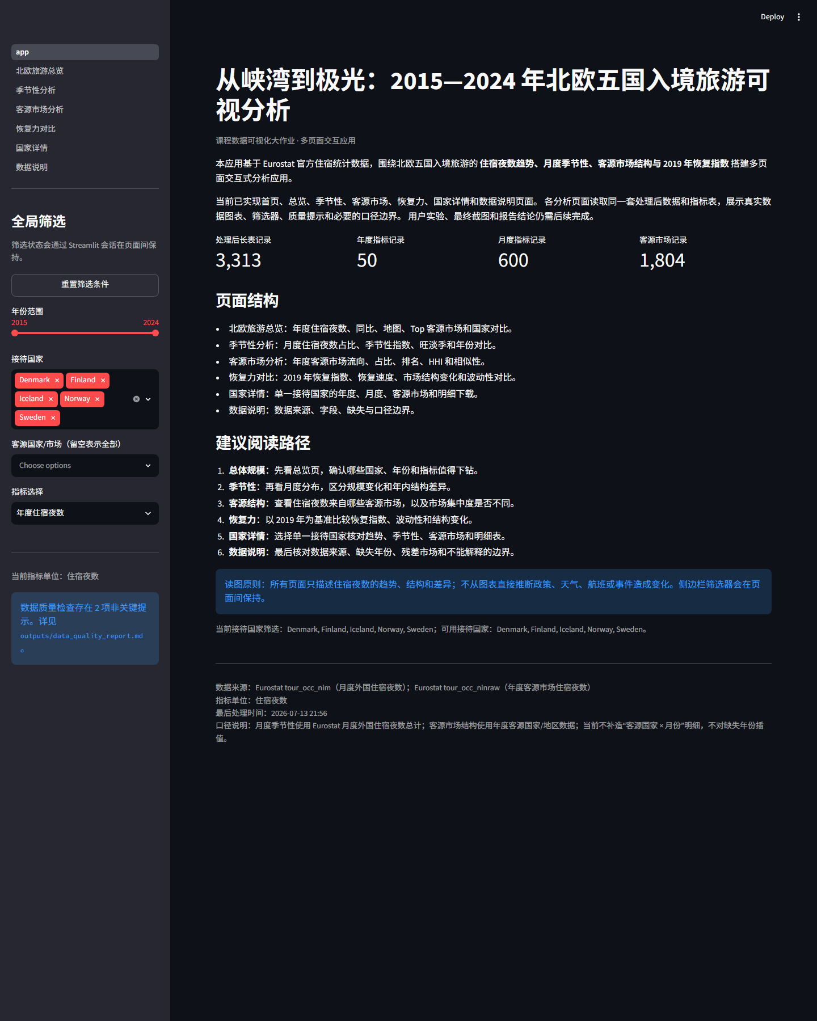Click the 处理后长表记录 value 3,313
Viewport: 817px width, 1021px height.
point(238,260)
